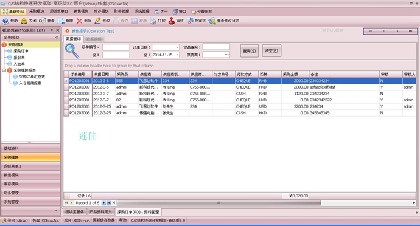This screenshot has width=420, height=226.
Task: Open 销售模块 menu in menu bar
Action: pos(81,12)
